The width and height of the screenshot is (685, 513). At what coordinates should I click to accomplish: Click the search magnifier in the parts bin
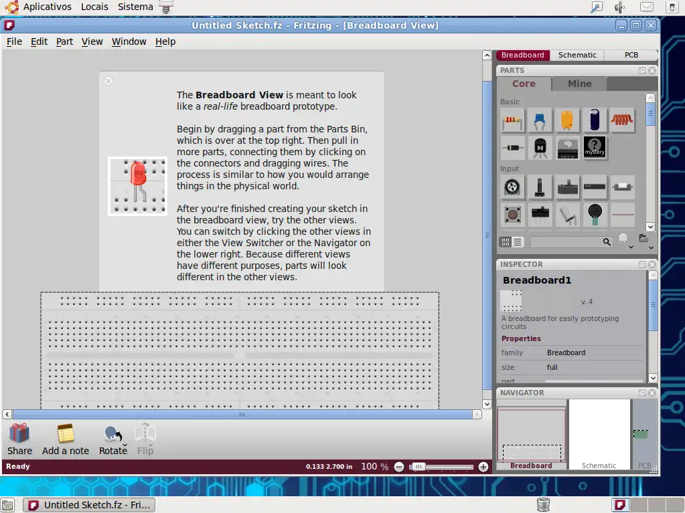tap(607, 241)
